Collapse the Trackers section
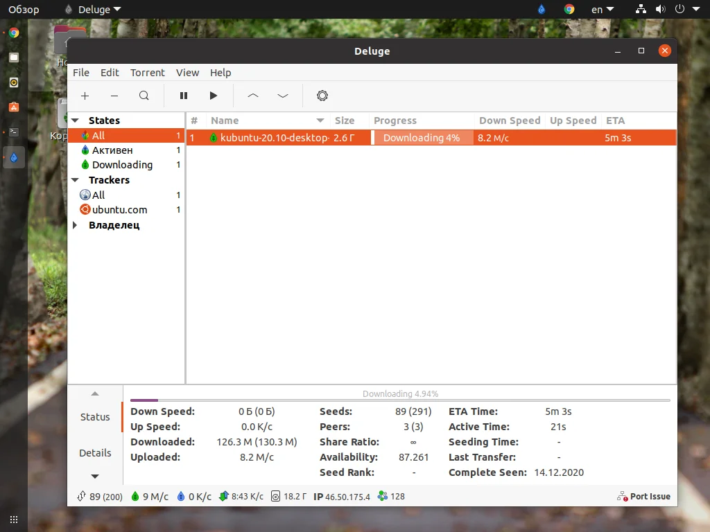Viewport: 710px width, 532px height. point(75,180)
